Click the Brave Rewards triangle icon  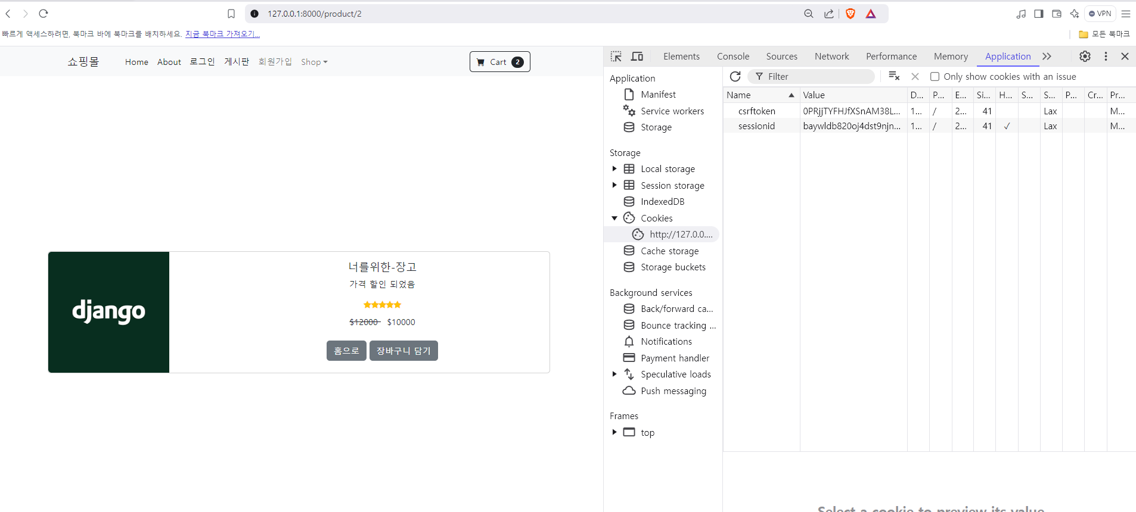871,14
